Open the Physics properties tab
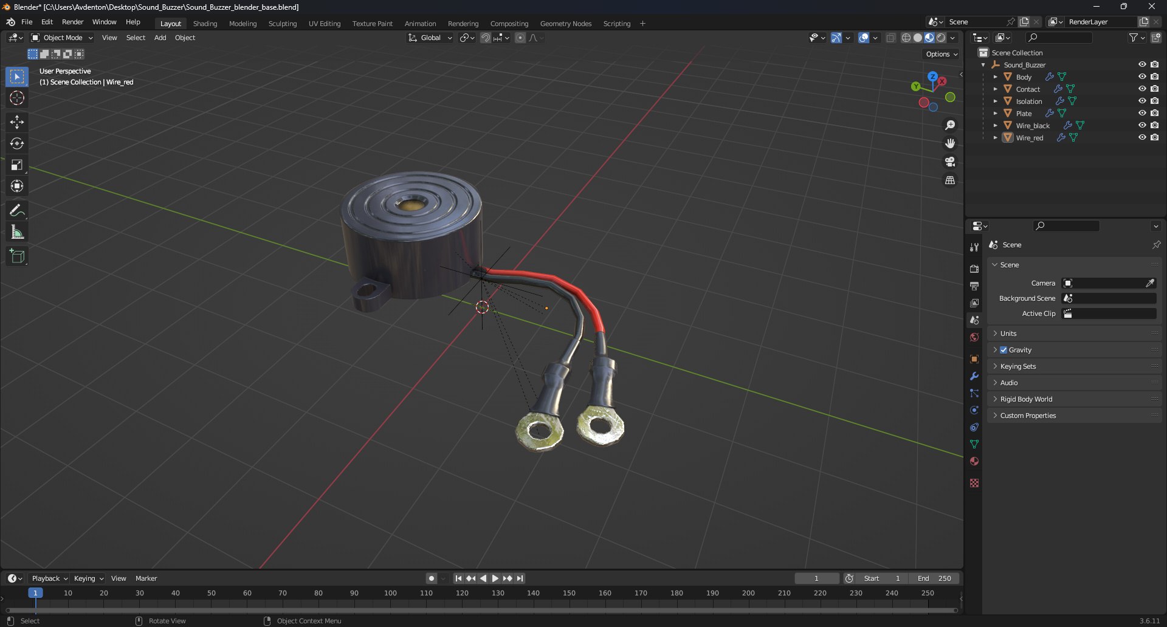Image resolution: width=1167 pixels, height=627 pixels. (x=974, y=410)
